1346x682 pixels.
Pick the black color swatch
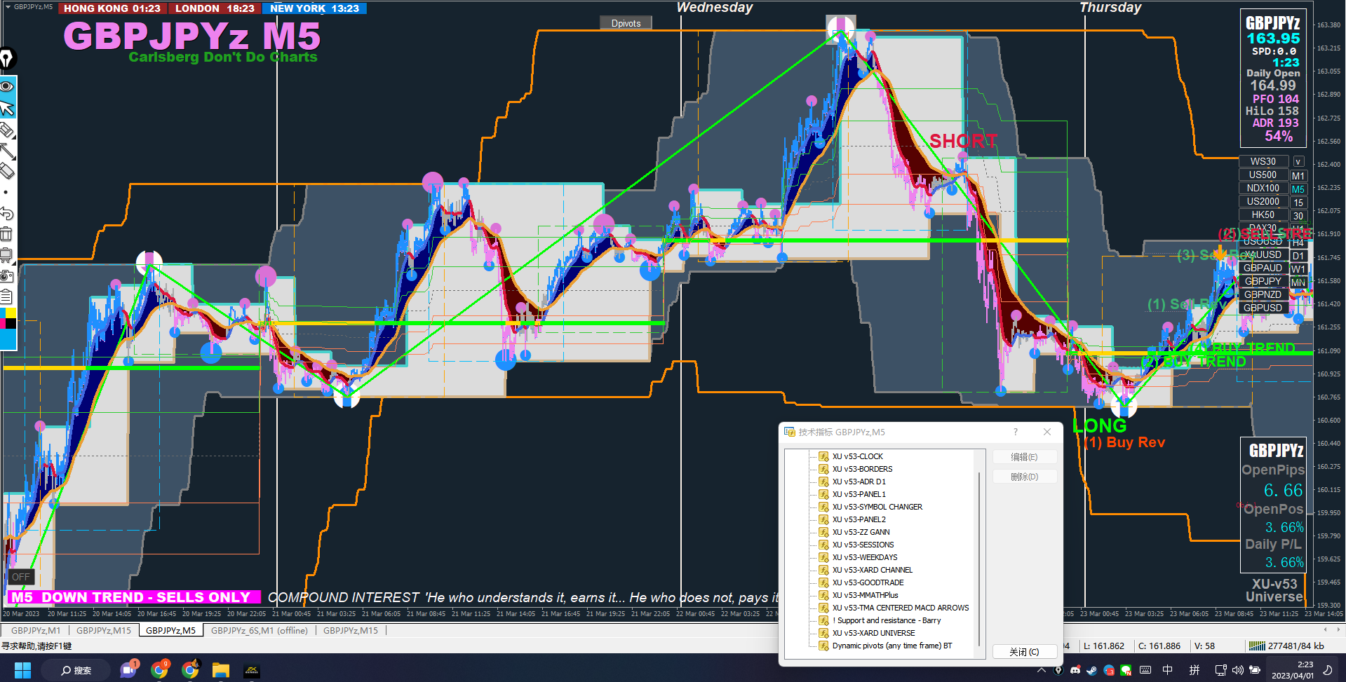pos(11,323)
